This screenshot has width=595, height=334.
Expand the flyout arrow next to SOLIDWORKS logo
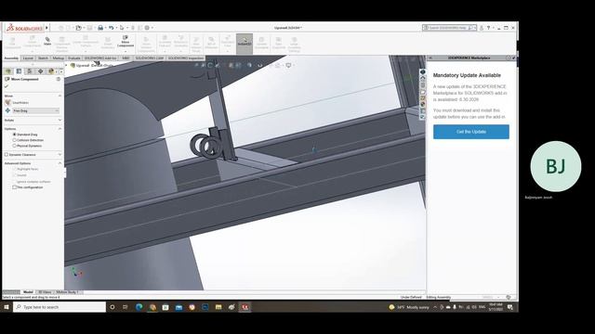47,28
